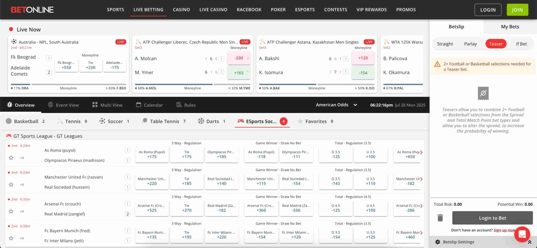Image resolution: width=537 pixels, height=248 pixels.
Task: Click Molcan vs Ymer moneyline percentage bar
Action: coord(192,85)
